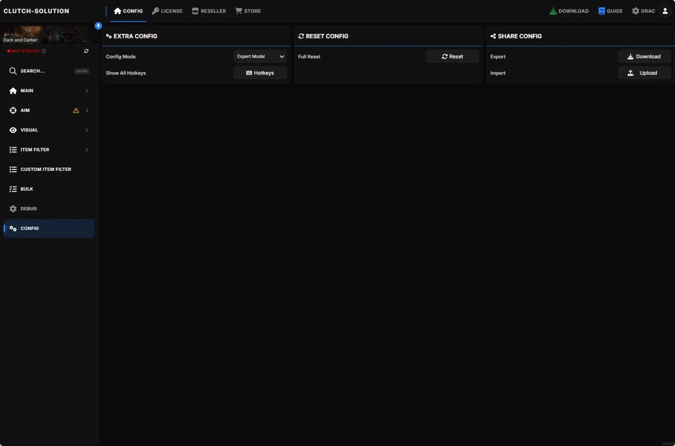Focus the sidebar SEARCH field

pyautogui.click(x=49, y=71)
